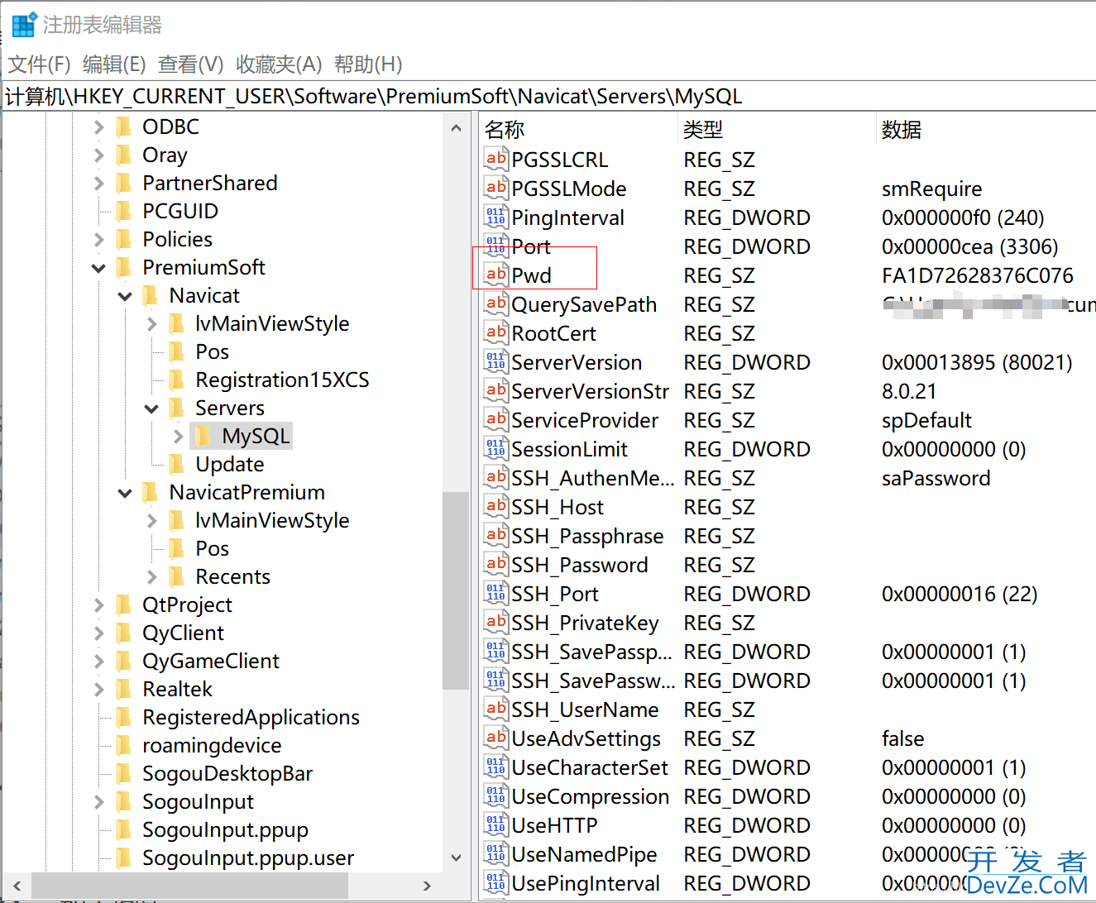
Task: Select the RegisteredApplications key
Action: pyautogui.click(x=251, y=717)
